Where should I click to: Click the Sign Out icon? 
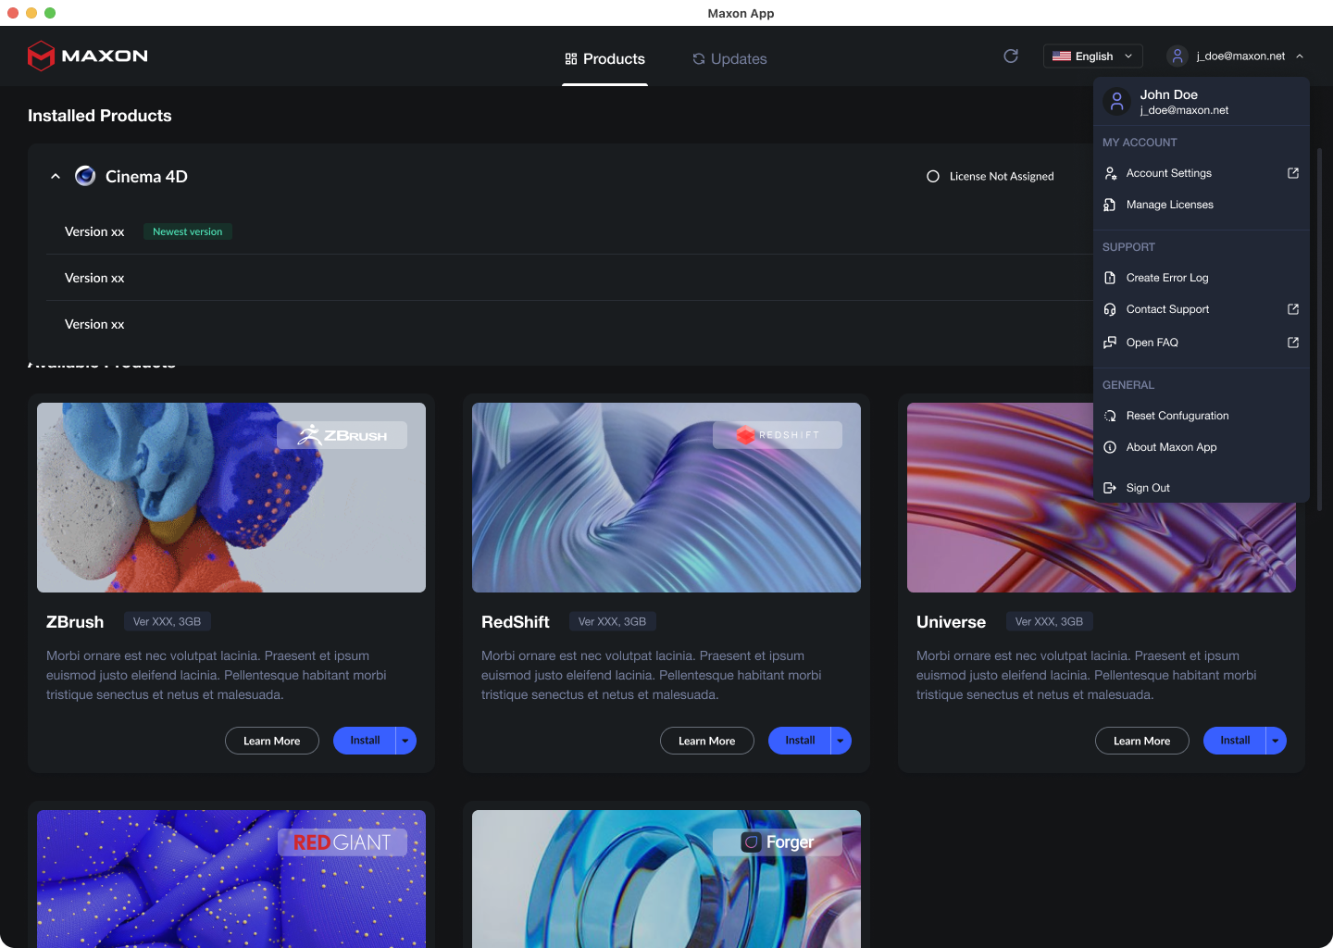click(1110, 488)
